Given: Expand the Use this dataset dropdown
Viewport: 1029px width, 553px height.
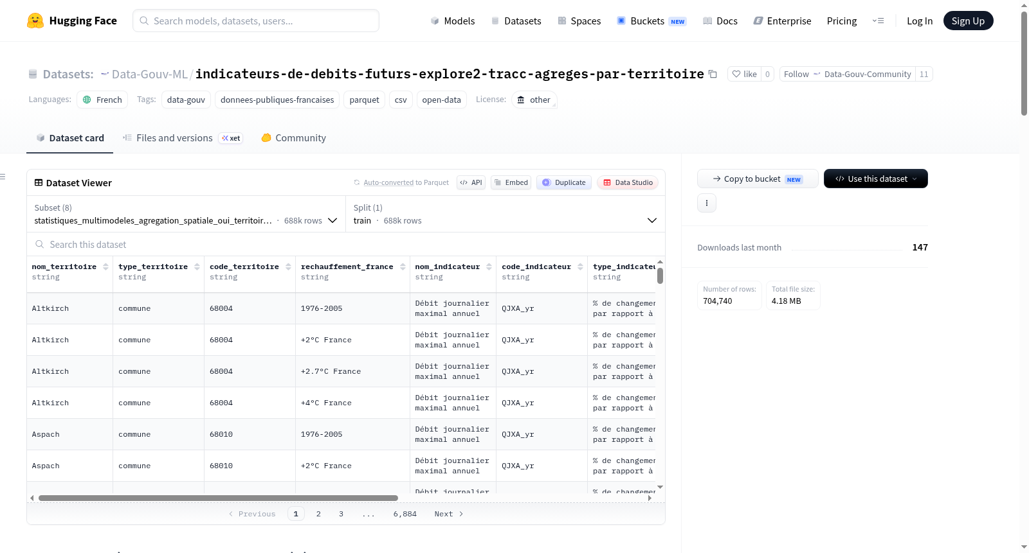Looking at the screenshot, I should 876,179.
